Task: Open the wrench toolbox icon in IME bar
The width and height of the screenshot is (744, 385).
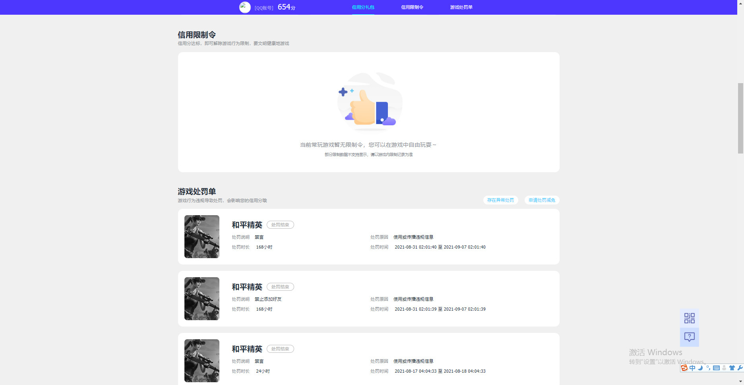Action: [x=740, y=368]
